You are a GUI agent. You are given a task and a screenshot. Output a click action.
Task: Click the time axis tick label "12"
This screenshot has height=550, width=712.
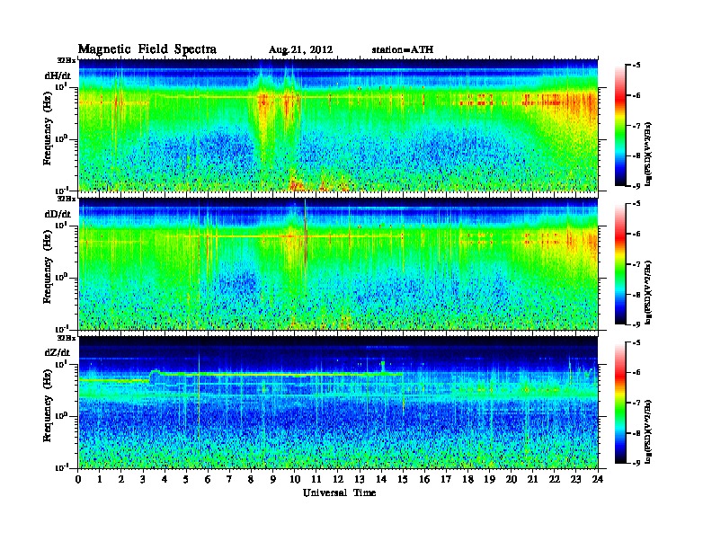[338, 480]
